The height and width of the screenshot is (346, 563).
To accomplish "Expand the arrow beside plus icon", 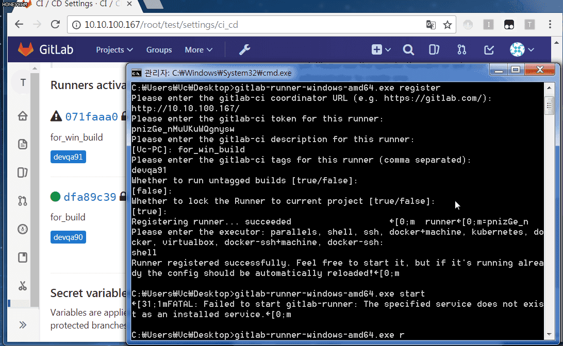I will 388,50.
